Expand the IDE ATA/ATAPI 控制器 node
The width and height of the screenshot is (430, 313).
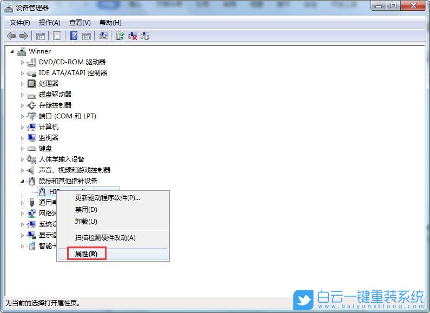pos(23,73)
